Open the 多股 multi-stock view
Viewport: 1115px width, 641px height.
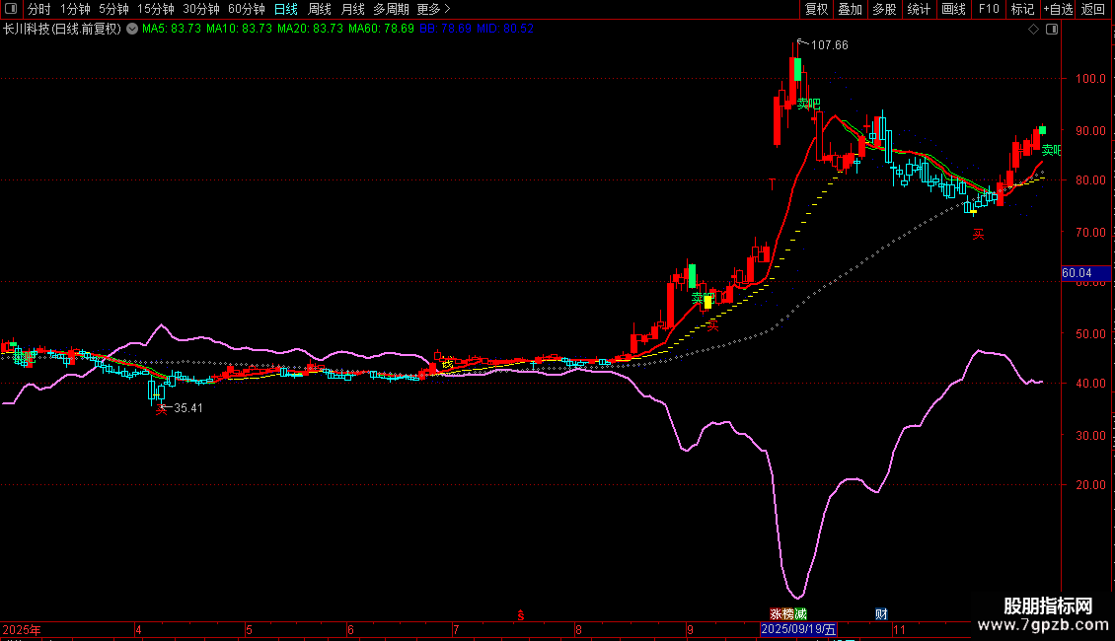coord(885,9)
